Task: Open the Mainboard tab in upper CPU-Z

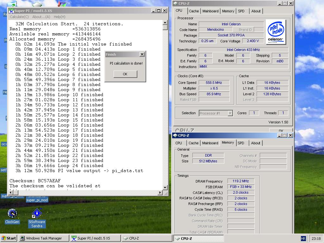Action: coord(210,11)
